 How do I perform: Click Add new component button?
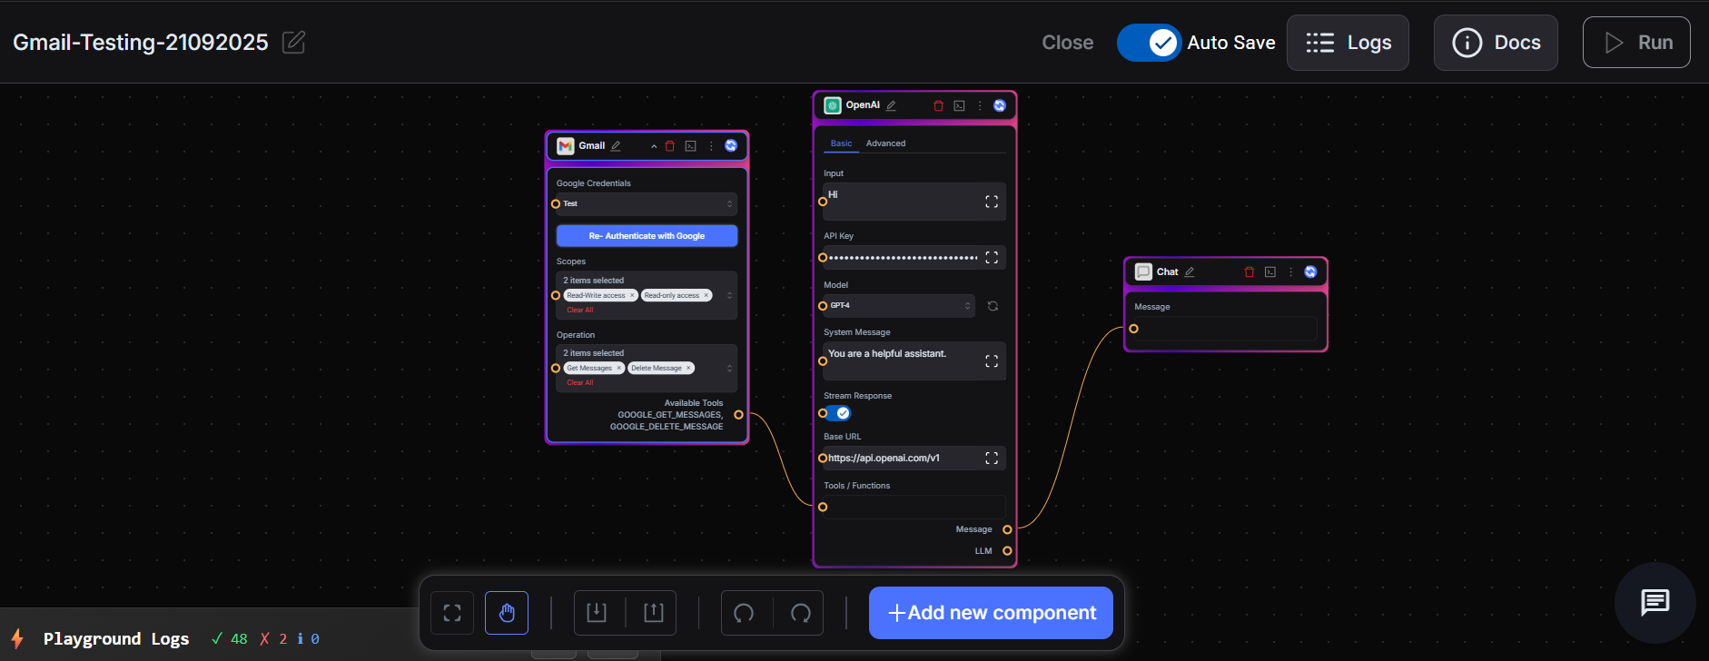click(991, 613)
